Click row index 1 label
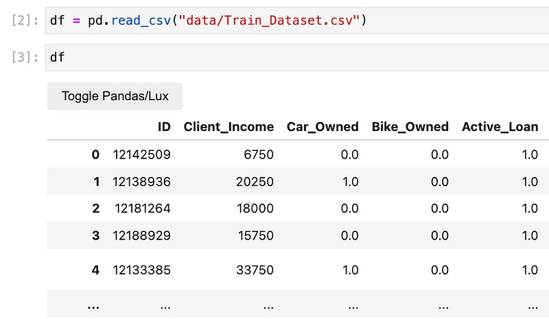The width and height of the screenshot is (549, 319). tap(97, 182)
